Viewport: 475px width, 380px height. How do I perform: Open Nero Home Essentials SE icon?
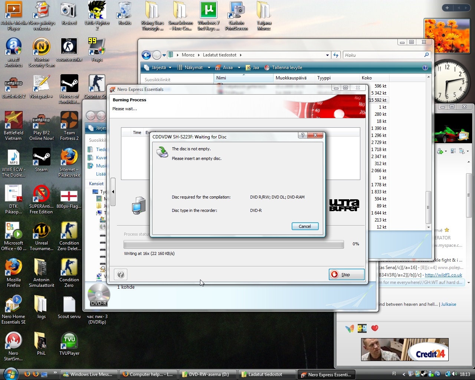14,309
